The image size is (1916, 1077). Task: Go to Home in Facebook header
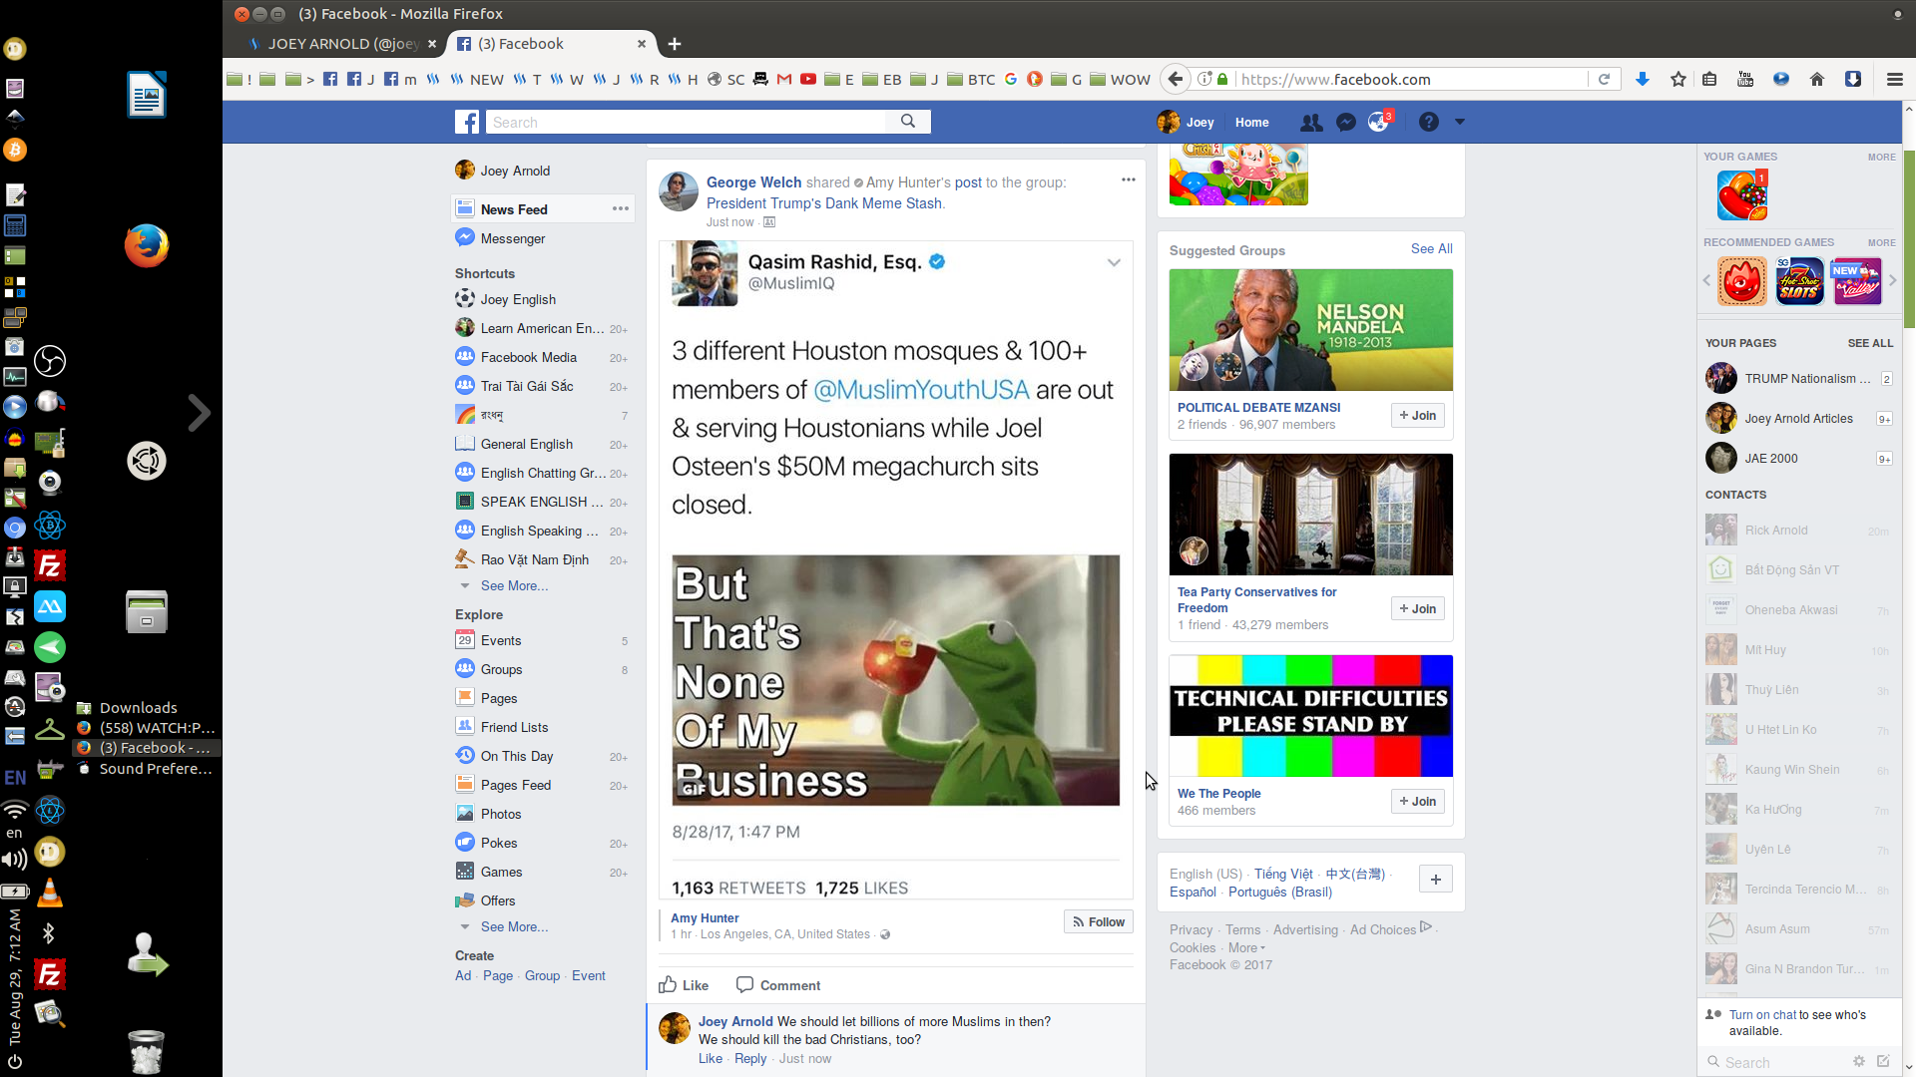pos(1251,123)
